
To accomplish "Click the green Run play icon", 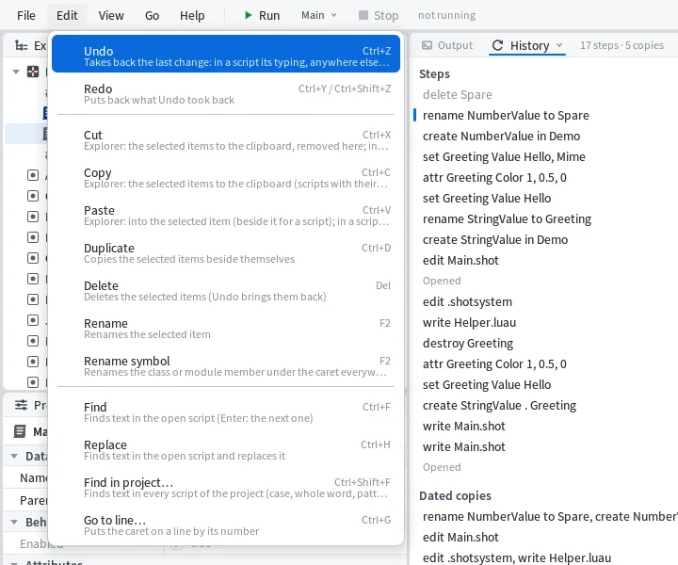I will point(248,16).
